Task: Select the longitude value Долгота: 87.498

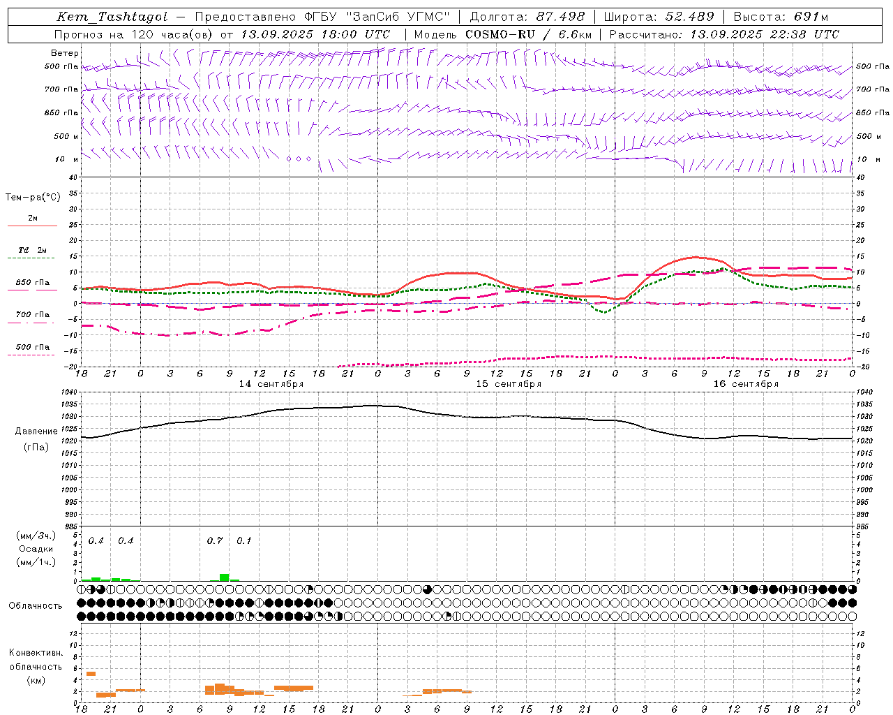Action: [528, 17]
